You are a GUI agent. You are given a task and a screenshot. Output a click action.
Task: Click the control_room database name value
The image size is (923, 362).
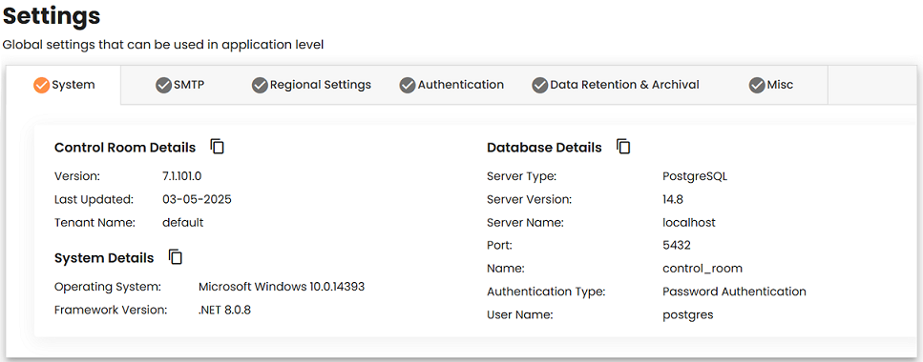[703, 269]
